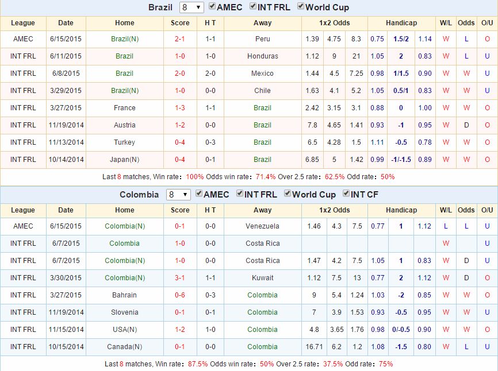Click odds 8.3 in Peru row
Screen dimensions: 498x371
coord(356,39)
